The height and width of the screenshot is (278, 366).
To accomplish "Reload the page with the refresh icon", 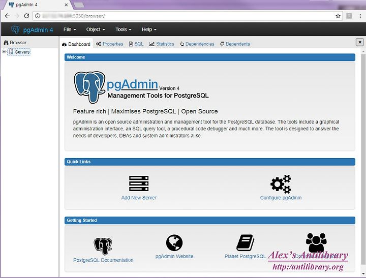I will pos(26,16).
